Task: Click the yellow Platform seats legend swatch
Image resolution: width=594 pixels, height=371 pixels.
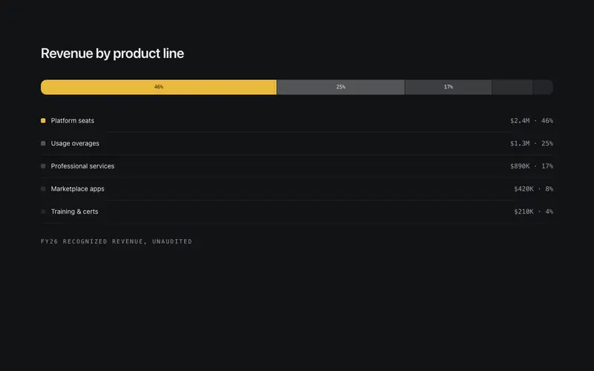Action: click(43, 121)
